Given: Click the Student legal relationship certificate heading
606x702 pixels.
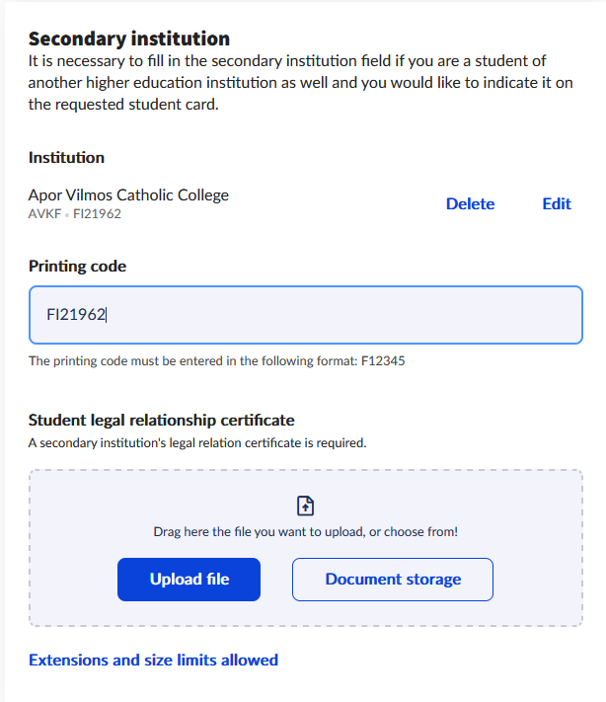Looking at the screenshot, I should pos(162,421).
